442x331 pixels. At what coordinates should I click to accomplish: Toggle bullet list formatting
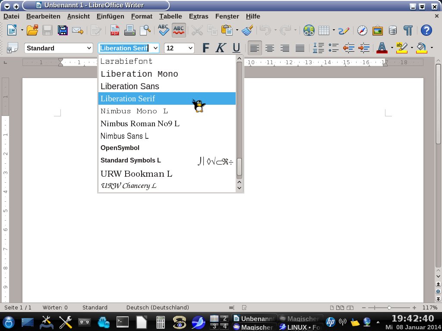[334, 48]
